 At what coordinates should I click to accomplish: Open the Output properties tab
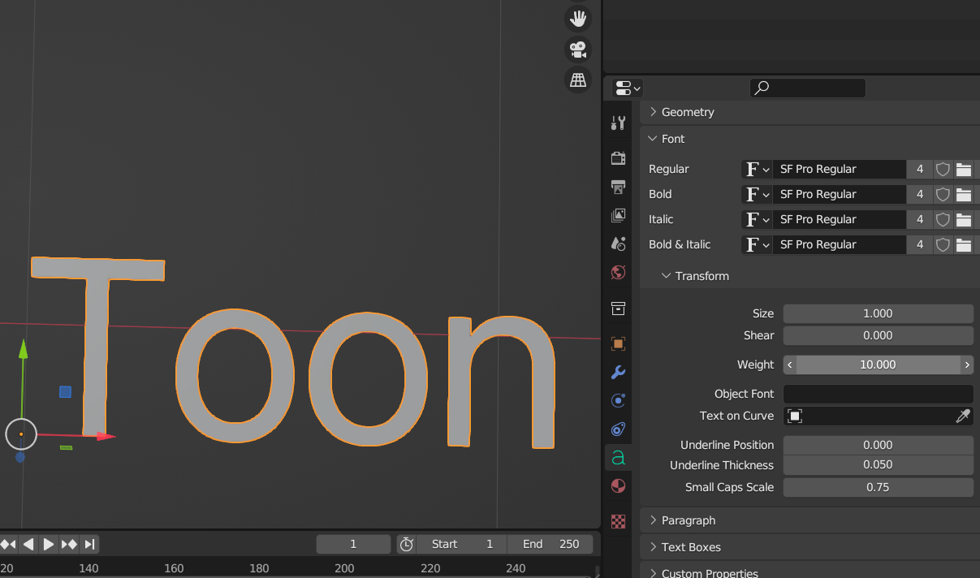tap(618, 187)
